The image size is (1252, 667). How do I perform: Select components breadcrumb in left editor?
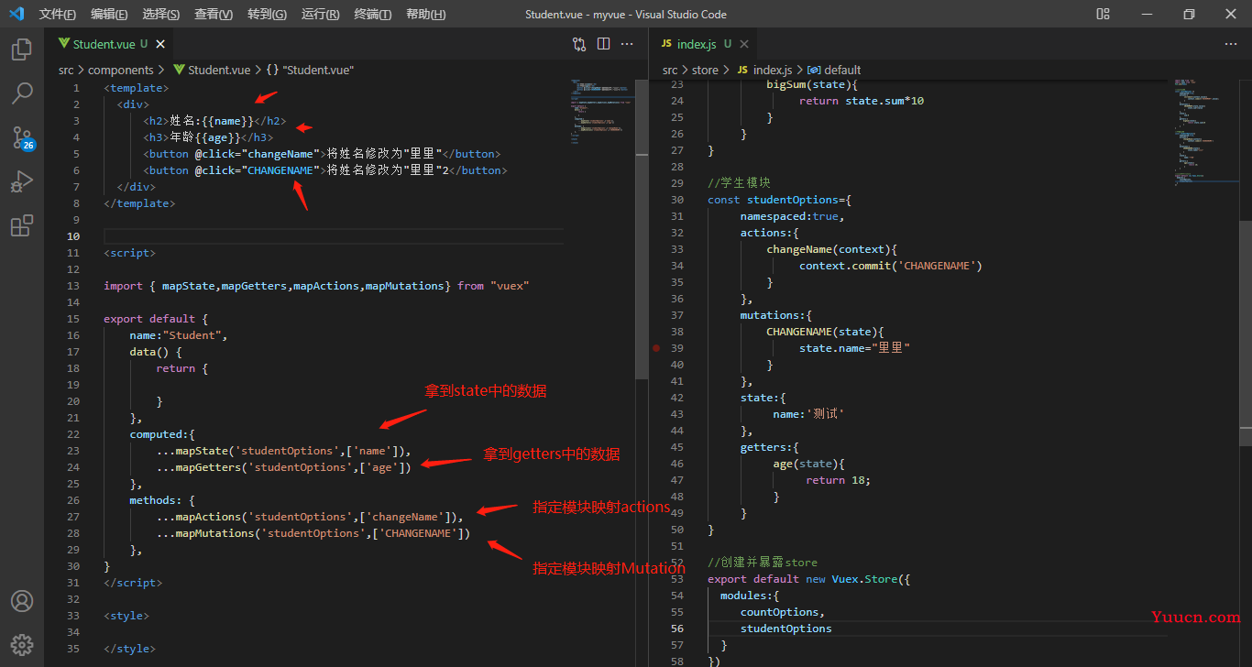click(121, 70)
